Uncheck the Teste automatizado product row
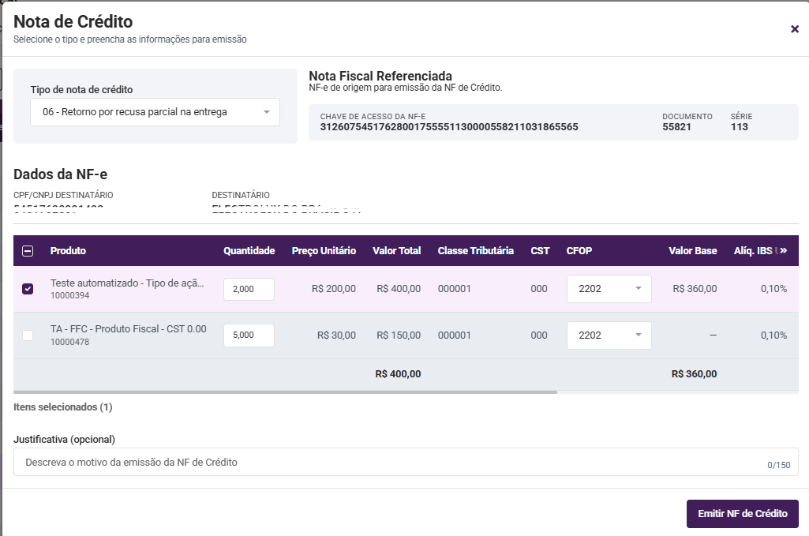This screenshot has width=809, height=536. click(28, 289)
